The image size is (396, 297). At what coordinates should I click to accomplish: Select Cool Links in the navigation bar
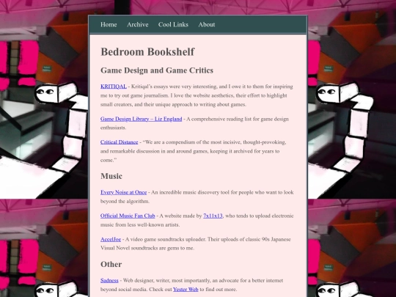pos(173,24)
